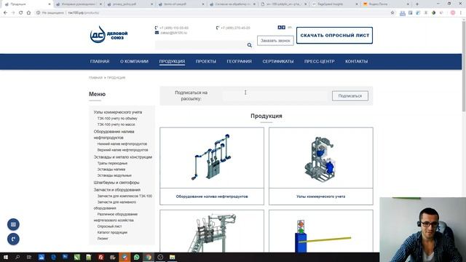
Task: Click the Chrome icon on the taskbar
Action: [x=149, y=257]
